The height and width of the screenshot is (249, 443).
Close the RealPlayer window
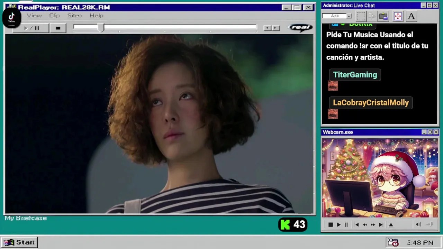click(x=308, y=7)
